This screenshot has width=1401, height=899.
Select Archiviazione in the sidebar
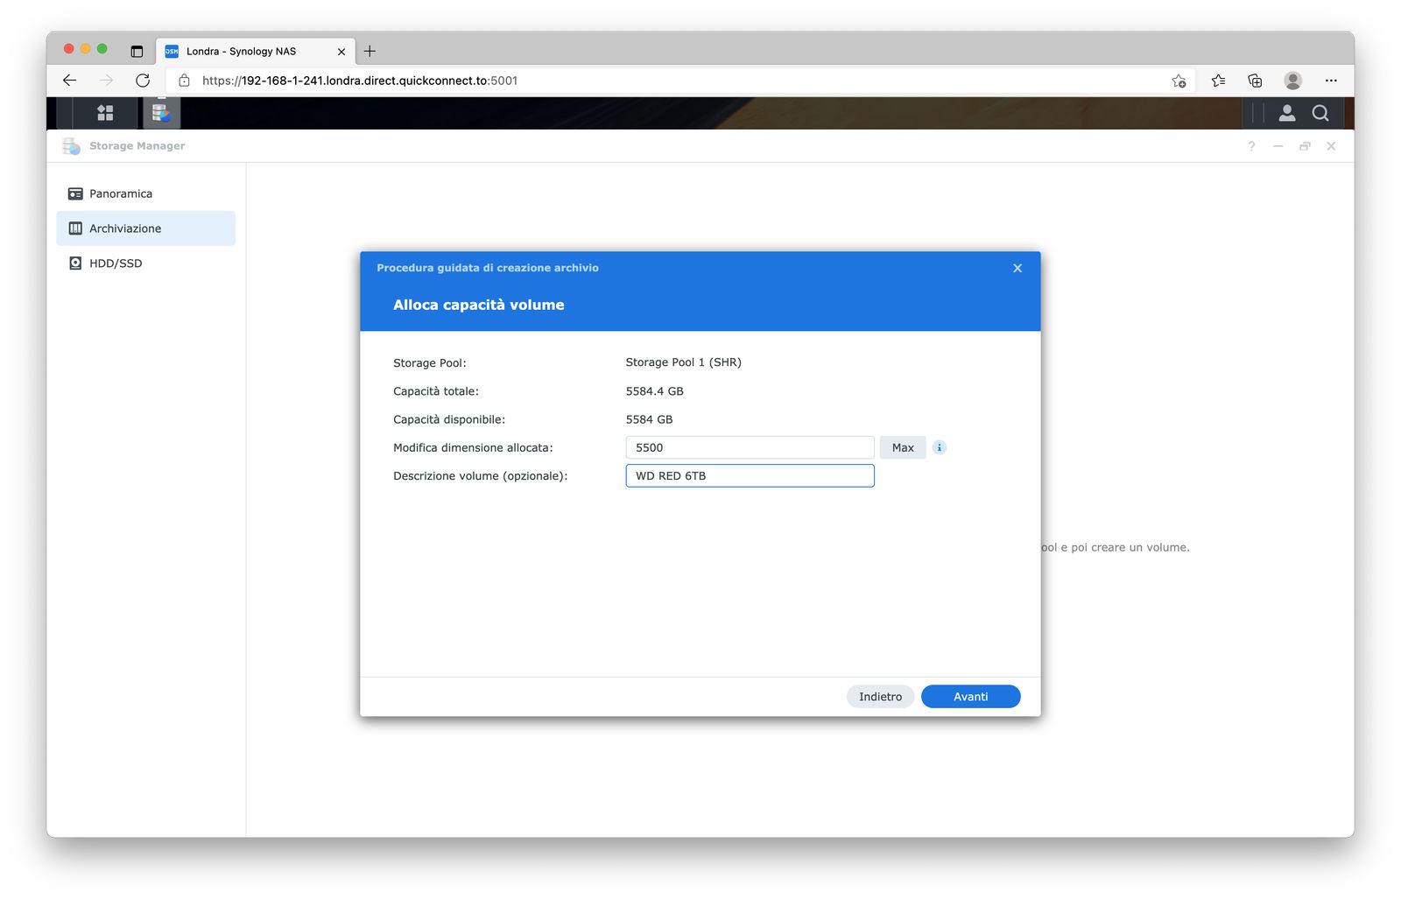coord(146,228)
